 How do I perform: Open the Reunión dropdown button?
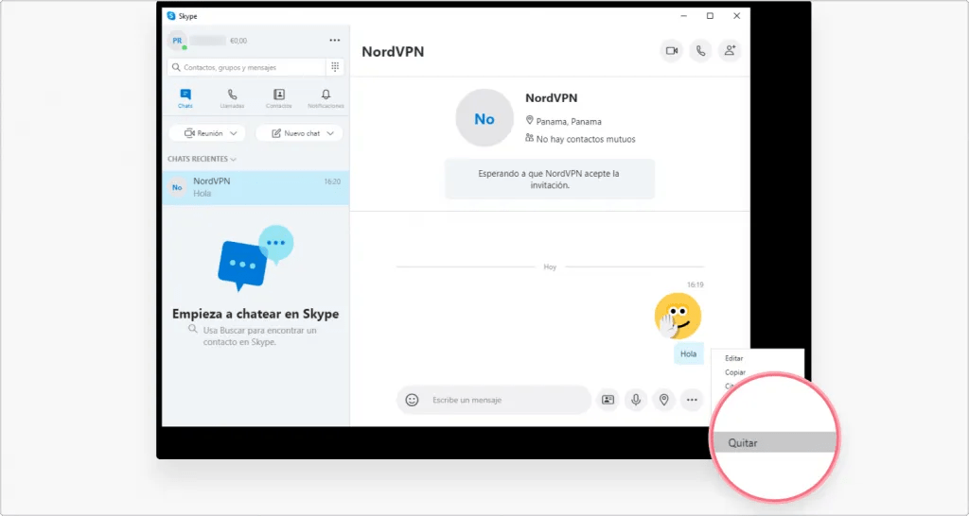(x=207, y=133)
